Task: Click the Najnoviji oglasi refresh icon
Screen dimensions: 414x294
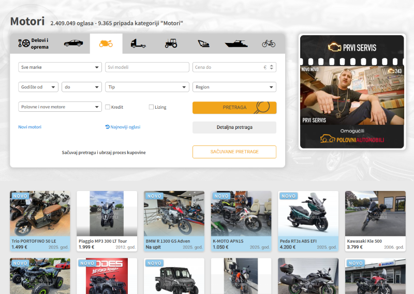Action: tap(107, 127)
